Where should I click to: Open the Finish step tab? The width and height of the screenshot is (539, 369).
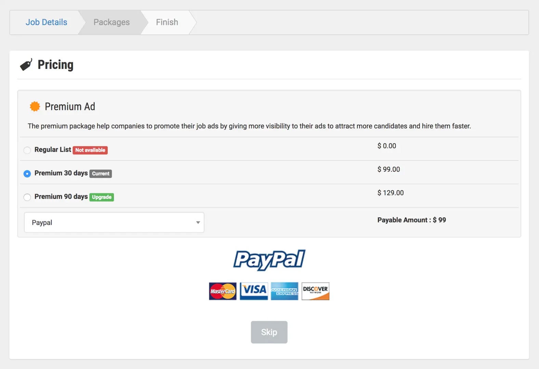click(167, 22)
